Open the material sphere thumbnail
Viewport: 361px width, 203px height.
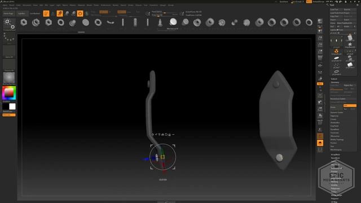(9, 78)
